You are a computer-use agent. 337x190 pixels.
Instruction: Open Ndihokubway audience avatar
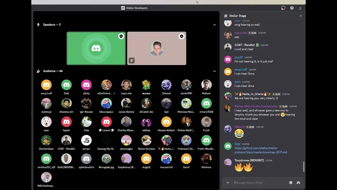(x=46, y=177)
